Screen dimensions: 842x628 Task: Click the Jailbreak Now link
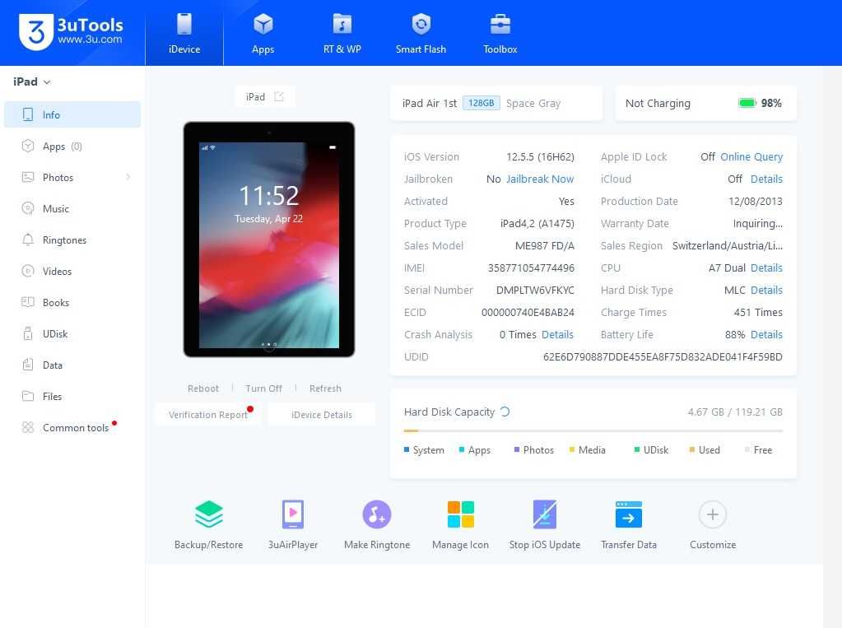click(540, 179)
